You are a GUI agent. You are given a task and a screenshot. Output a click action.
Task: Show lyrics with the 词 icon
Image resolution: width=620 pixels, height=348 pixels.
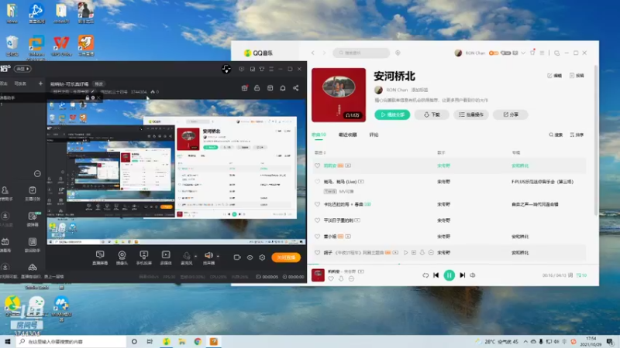[x=570, y=275]
